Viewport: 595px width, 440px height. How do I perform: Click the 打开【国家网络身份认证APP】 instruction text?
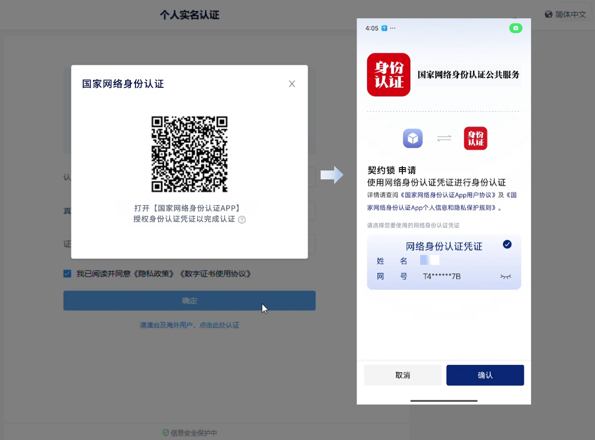(x=187, y=208)
